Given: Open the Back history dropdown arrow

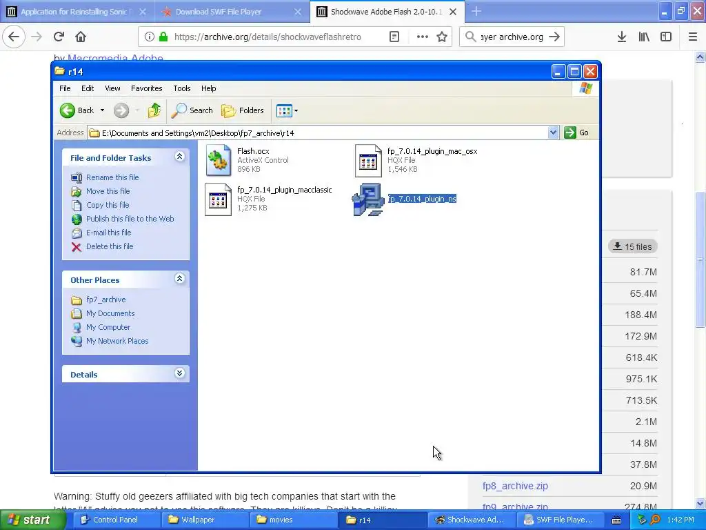Looking at the screenshot, I should click(102, 110).
